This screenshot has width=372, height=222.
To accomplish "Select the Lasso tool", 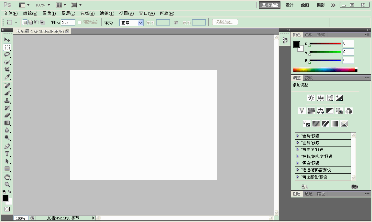I will click(x=7, y=55).
